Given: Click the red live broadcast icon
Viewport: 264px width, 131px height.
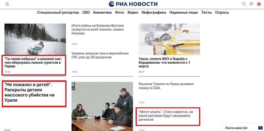Looking at the screenshot, I should 259,4.
